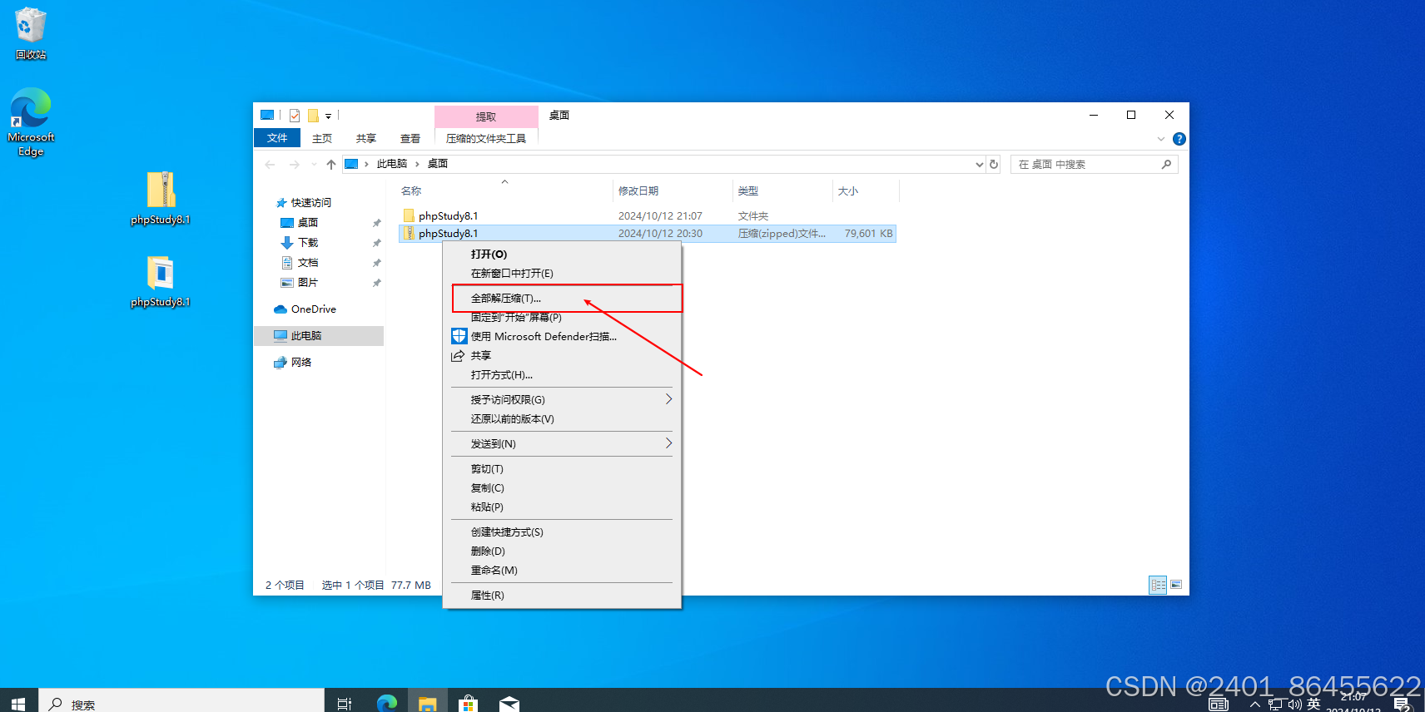The image size is (1425, 712).
Task: Select phpStudy8.1 zip icon on desktop
Action: tap(161, 198)
